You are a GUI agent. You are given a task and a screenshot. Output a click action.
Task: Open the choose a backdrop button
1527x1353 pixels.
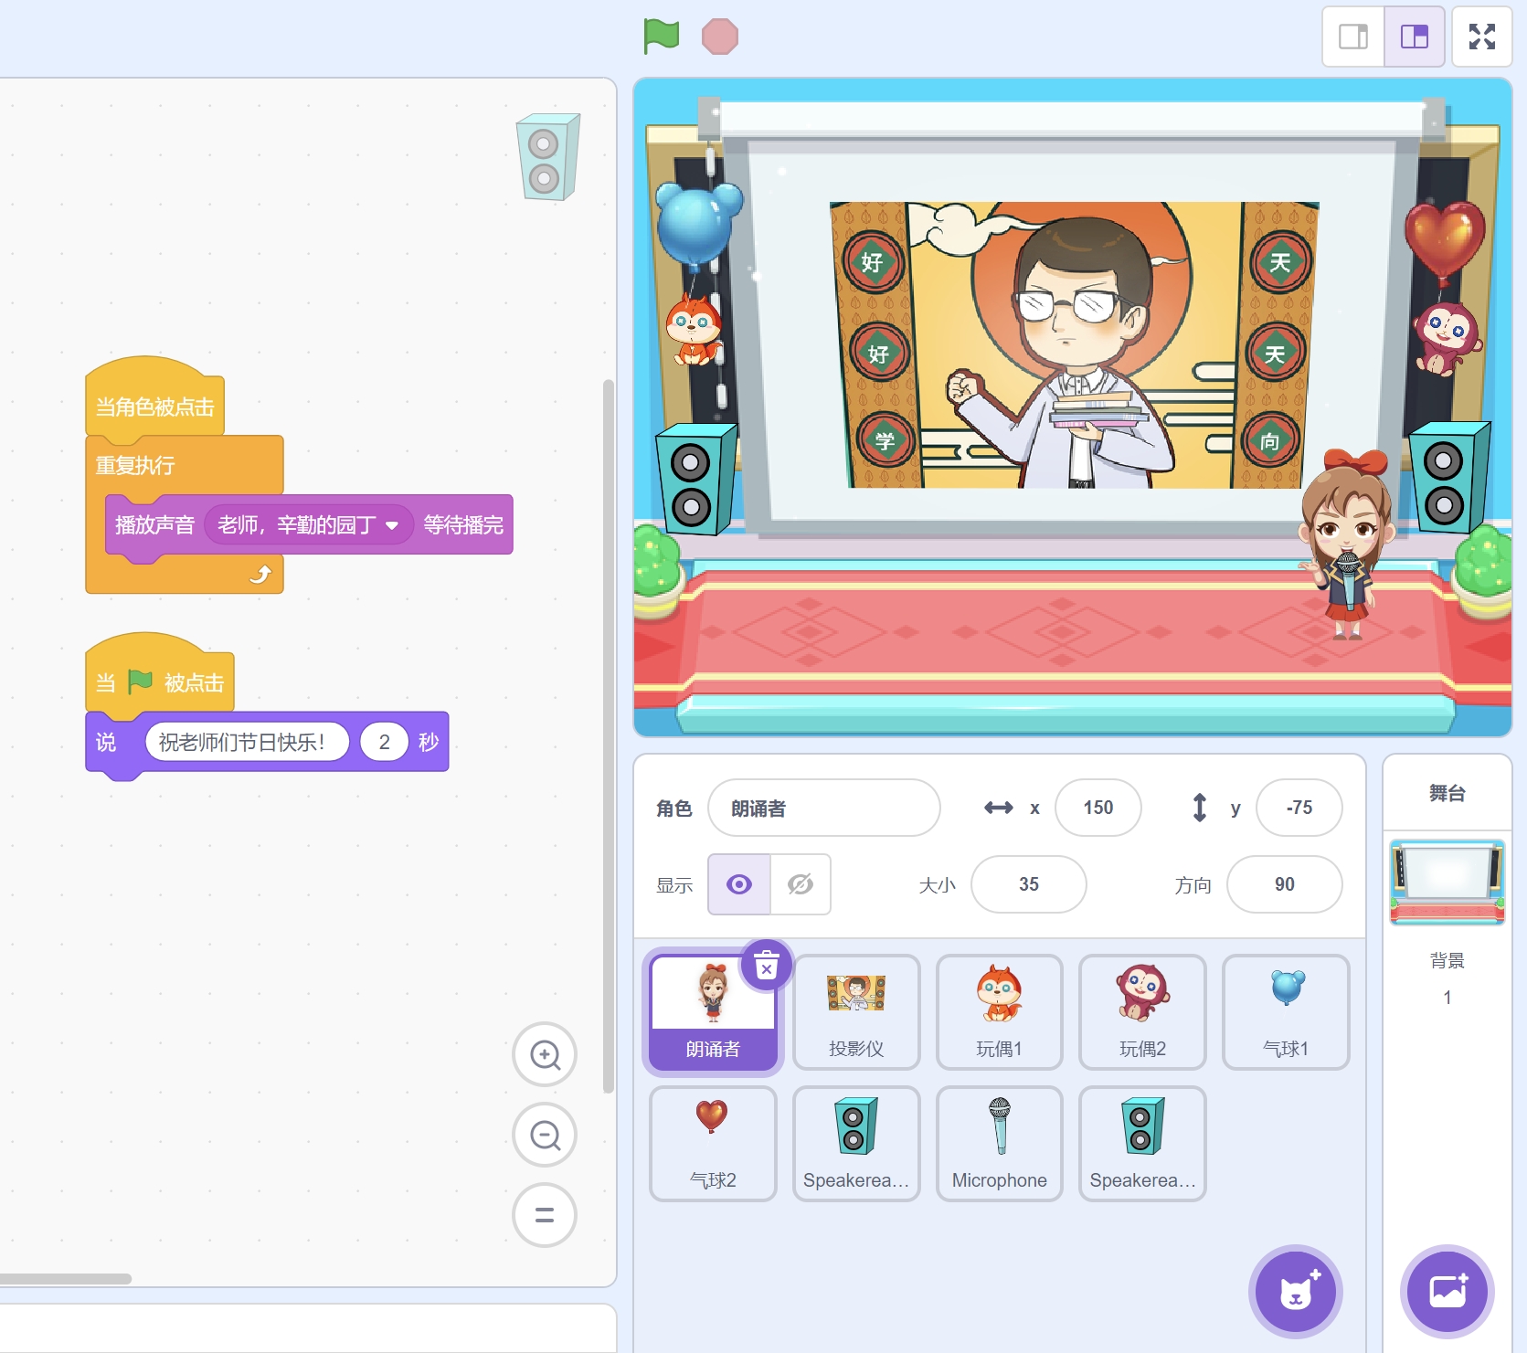pos(1447,1291)
